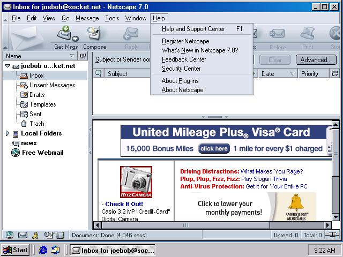
Task: Choose About Plug-ins menu entry
Action: (x=202, y=81)
